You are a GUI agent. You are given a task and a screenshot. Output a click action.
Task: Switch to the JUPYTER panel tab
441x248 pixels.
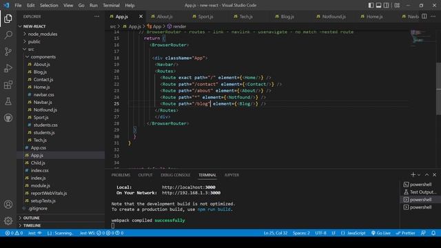232,175
